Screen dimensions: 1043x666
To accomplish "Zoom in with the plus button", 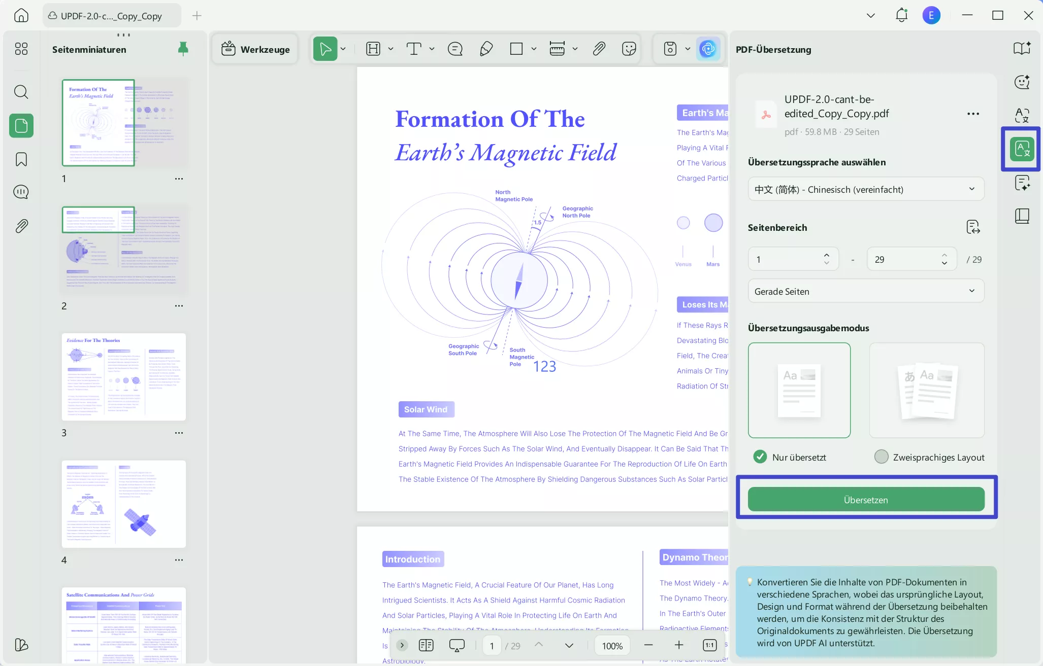I will click(679, 645).
